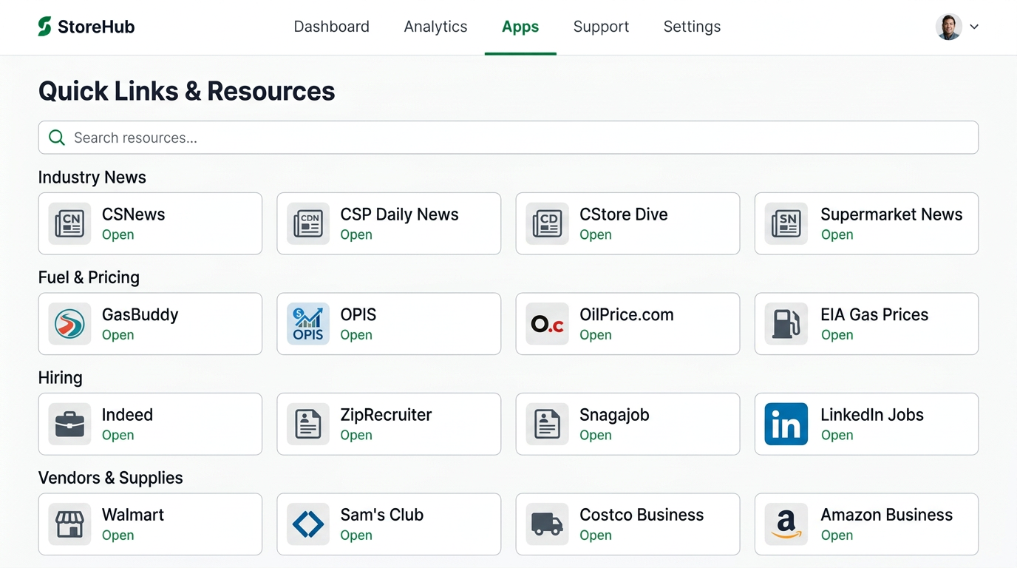Open the OPIS link
1017x568 pixels.
coord(356,335)
